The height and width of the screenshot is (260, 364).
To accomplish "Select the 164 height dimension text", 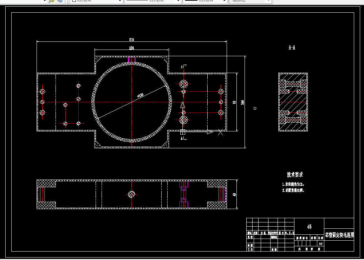I will coord(242,102).
